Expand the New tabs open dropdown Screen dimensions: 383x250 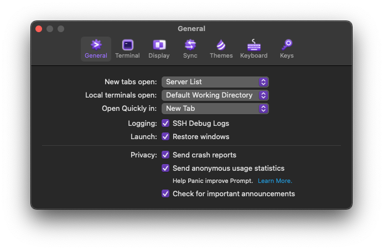tap(215, 82)
